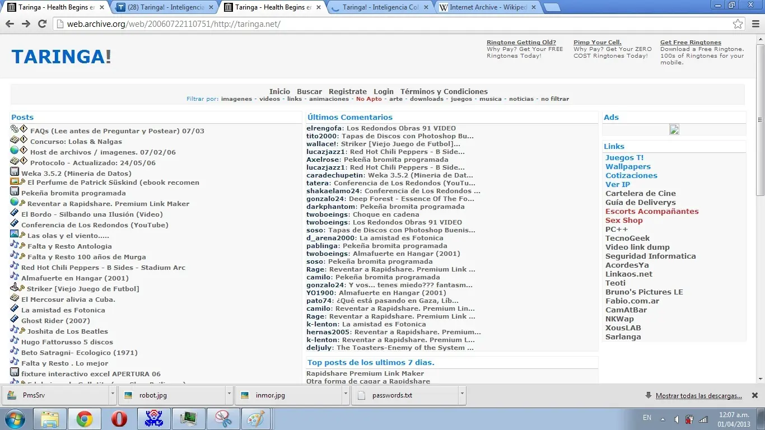The width and height of the screenshot is (765, 430).
Task: Open Windows Explorer from the taskbar
Action: (50, 419)
